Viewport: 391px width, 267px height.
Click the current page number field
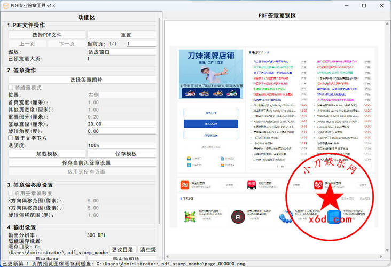pyautogui.click(x=140, y=44)
